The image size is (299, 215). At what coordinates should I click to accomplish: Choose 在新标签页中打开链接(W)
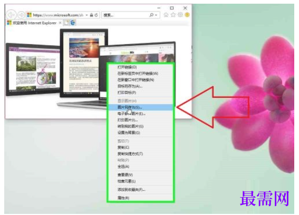tap(140, 74)
